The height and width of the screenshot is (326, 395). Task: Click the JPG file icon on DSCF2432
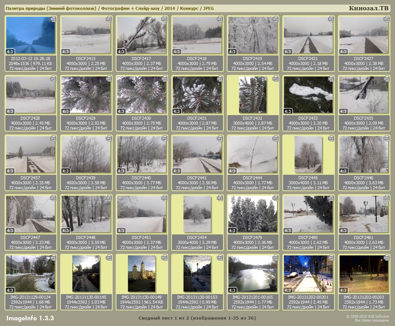pos(276,79)
